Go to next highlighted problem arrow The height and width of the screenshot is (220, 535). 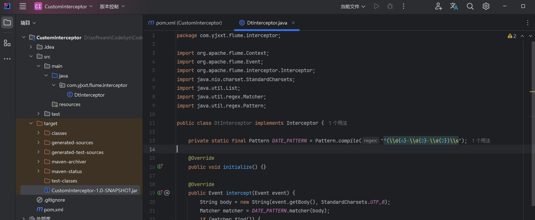[x=530, y=36]
